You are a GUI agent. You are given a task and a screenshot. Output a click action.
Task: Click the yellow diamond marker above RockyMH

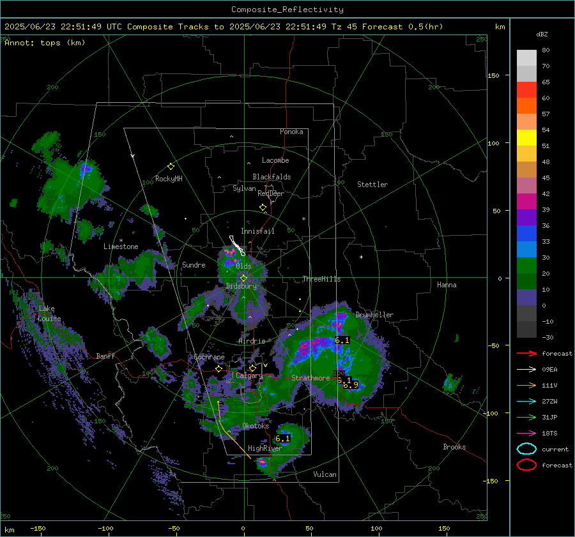171,167
